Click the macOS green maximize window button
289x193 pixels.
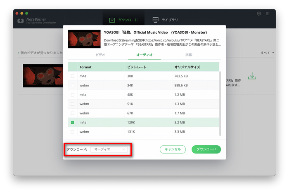[27, 13]
